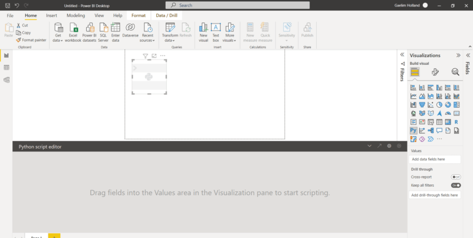Toggle Cross-report drill through
The height and width of the screenshot is (238, 473).
tap(456, 177)
